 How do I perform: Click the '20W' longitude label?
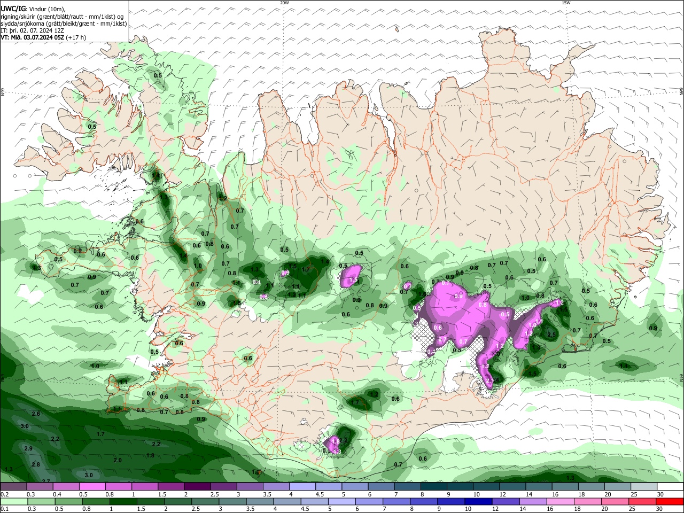(x=284, y=3)
